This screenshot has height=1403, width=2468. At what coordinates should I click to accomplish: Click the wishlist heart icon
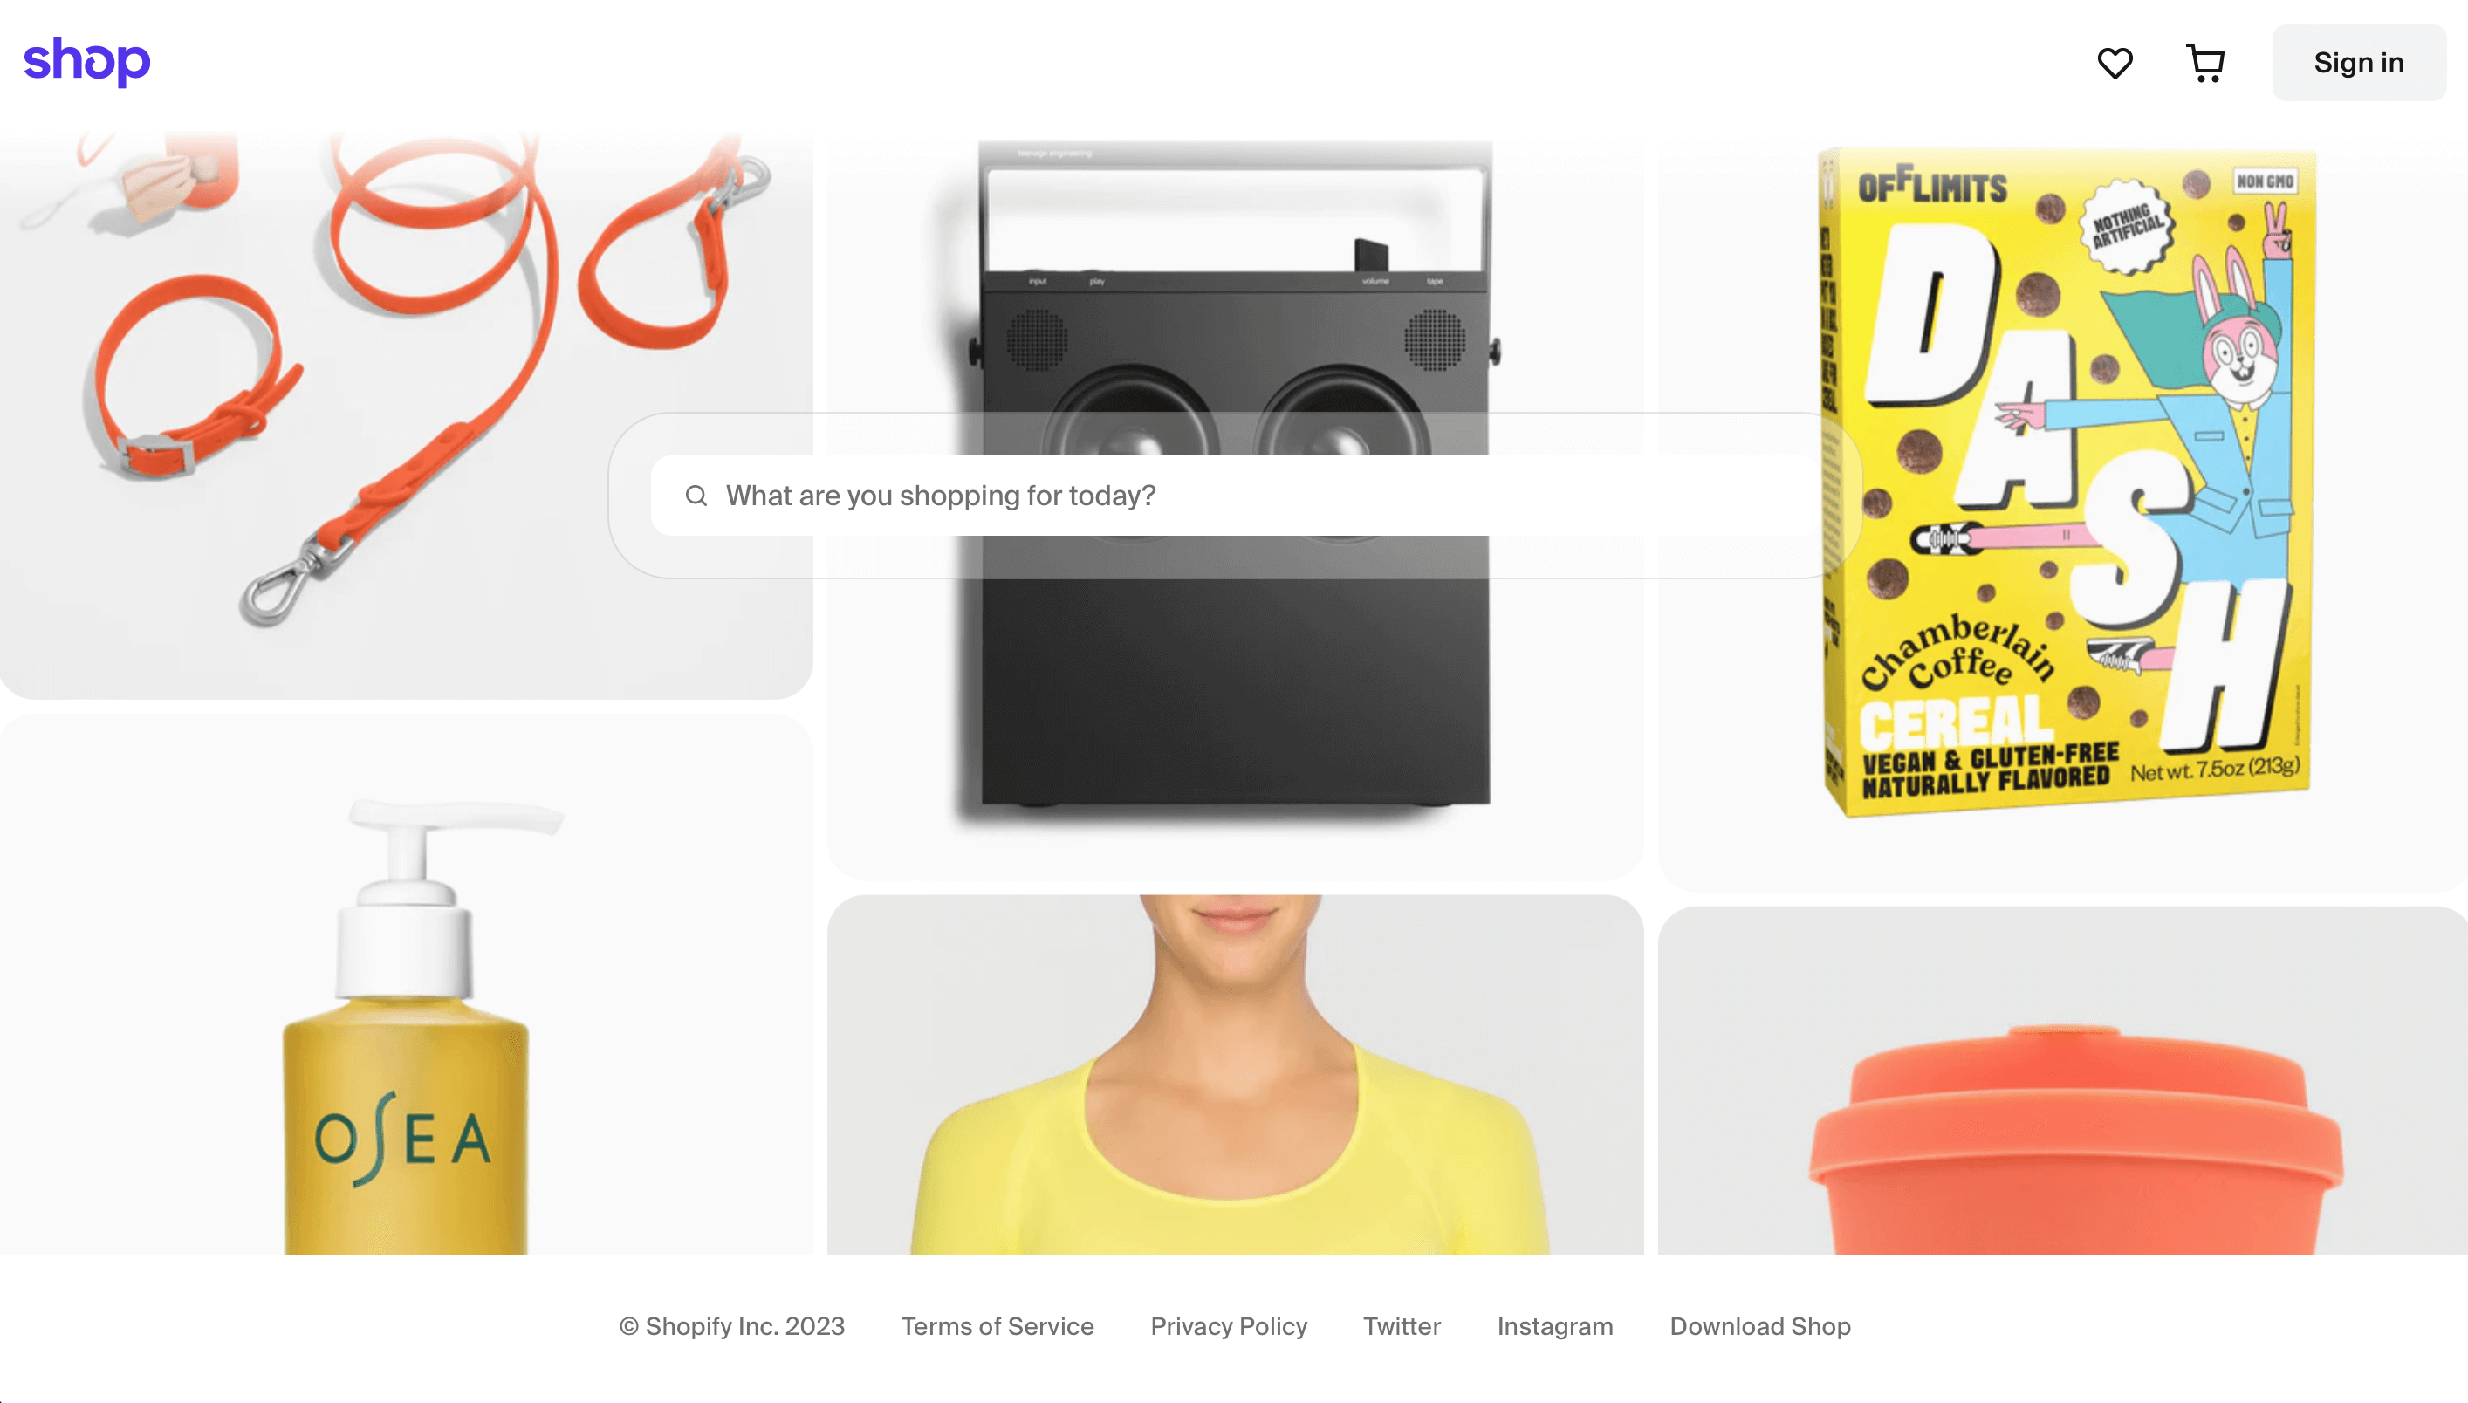click(x=2115, y=63)
